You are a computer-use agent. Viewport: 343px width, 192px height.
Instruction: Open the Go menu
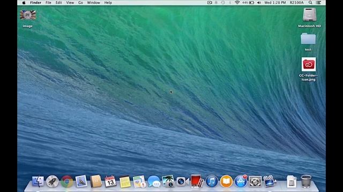click(80, 3)
